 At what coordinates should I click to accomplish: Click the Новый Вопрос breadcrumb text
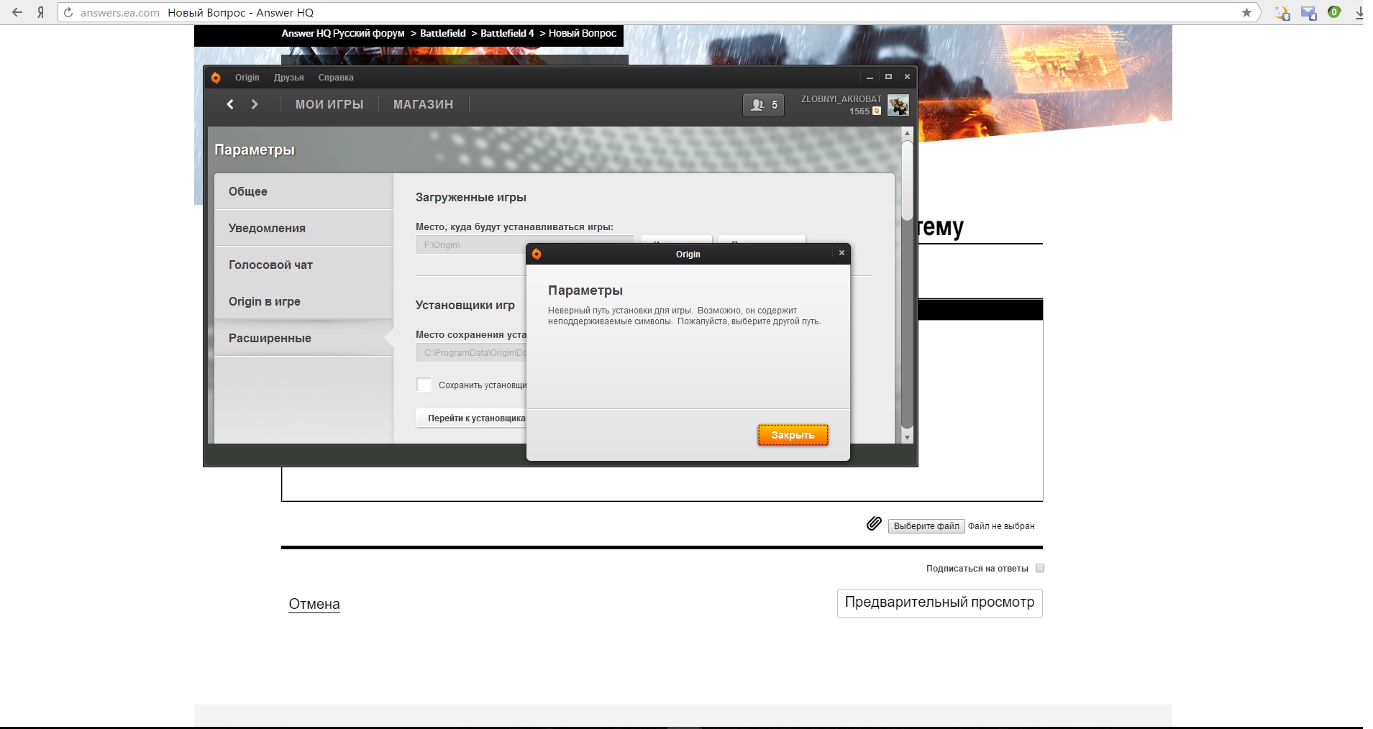click(583, 33)
